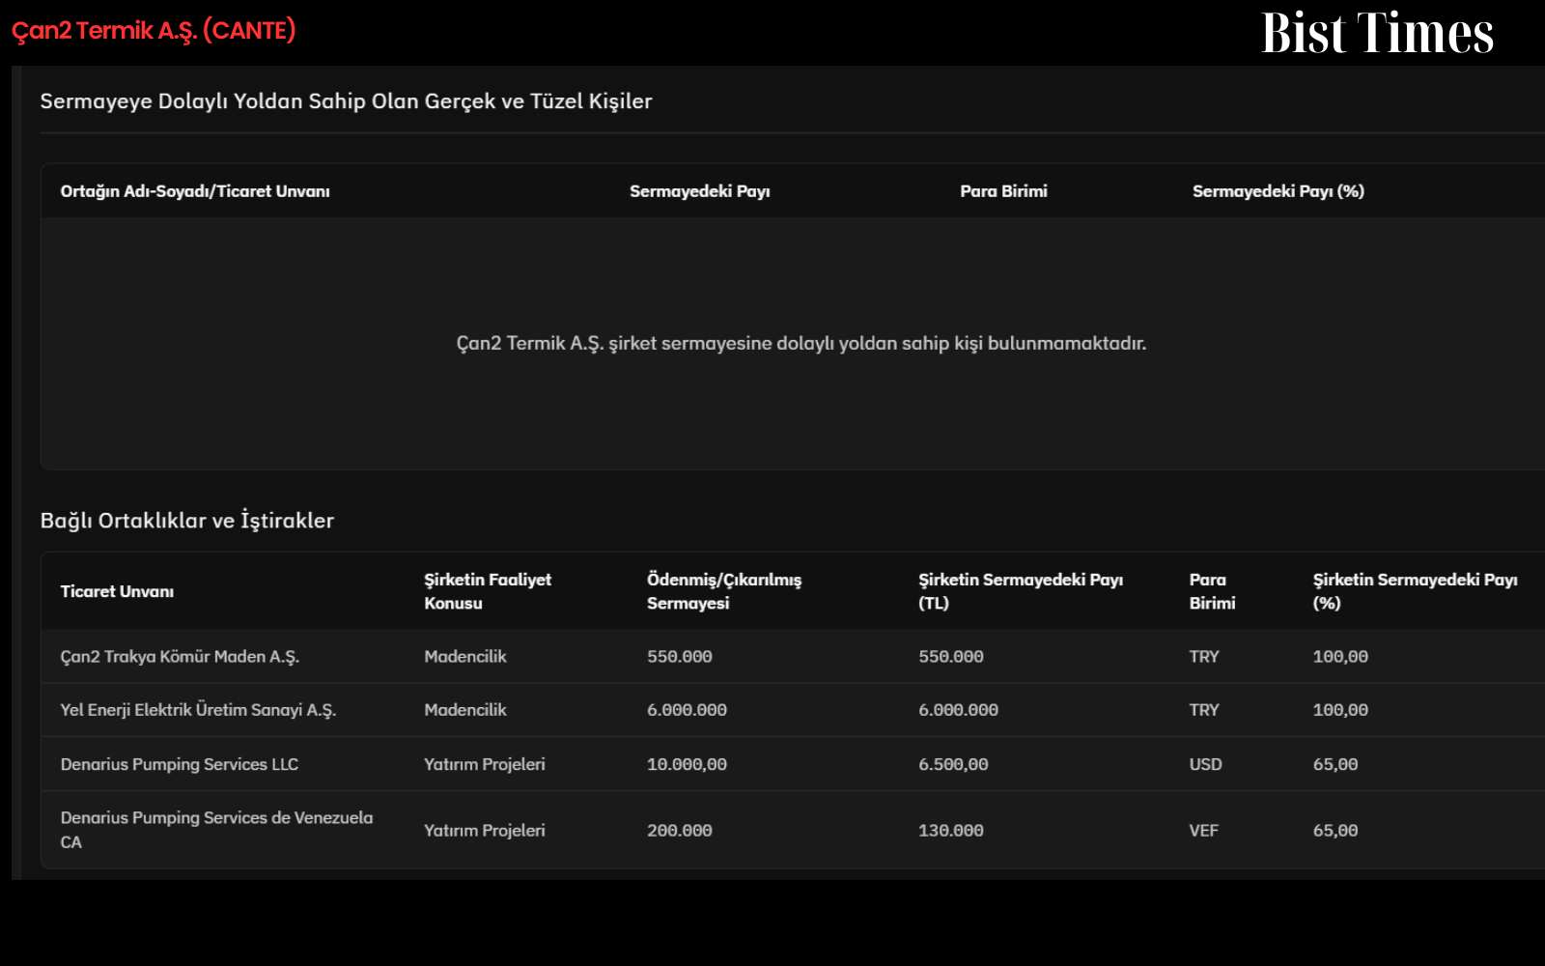Screen dimensions: 1545x966
Task: Click the 200.000 capital value
Action: coord(680,831)
